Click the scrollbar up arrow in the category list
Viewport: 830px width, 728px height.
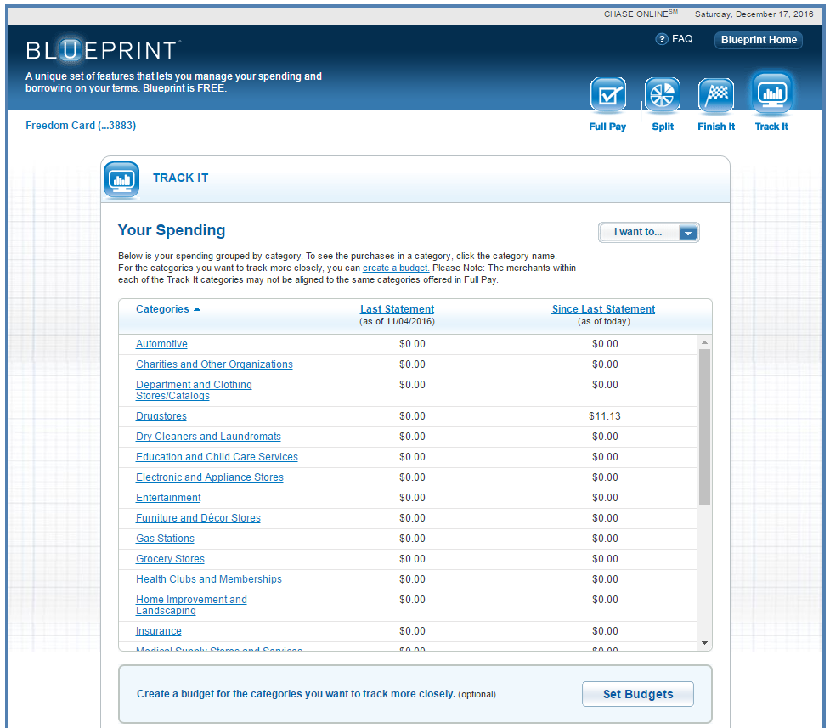[x=704, y=342]
